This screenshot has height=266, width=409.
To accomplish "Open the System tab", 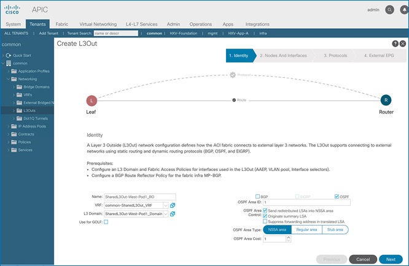I will point(14,24).
